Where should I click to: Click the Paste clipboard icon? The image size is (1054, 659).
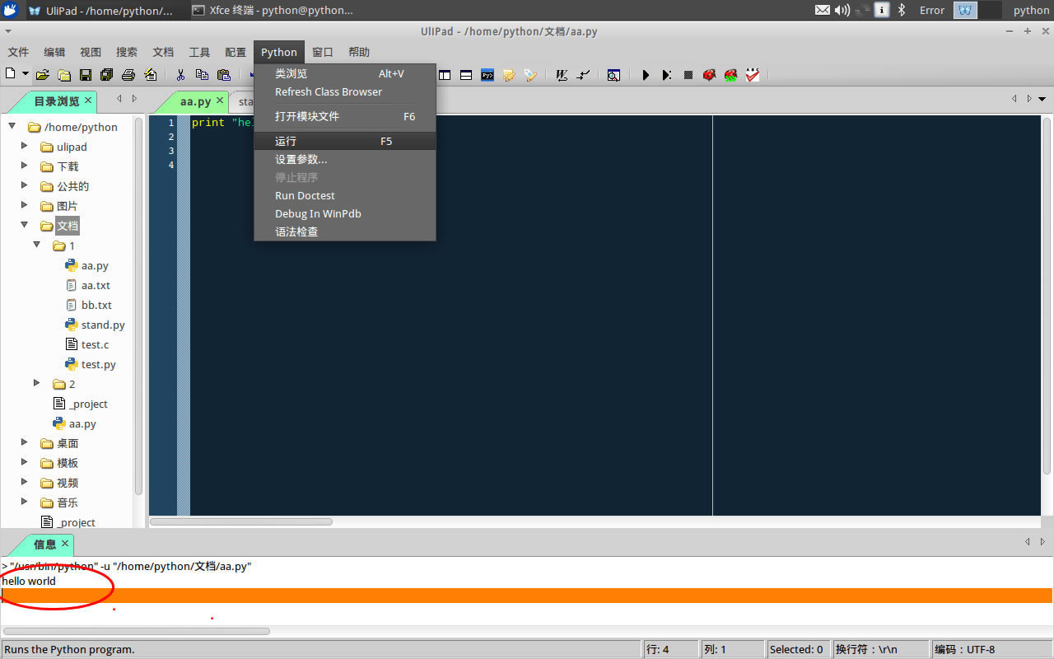[223, 75]
